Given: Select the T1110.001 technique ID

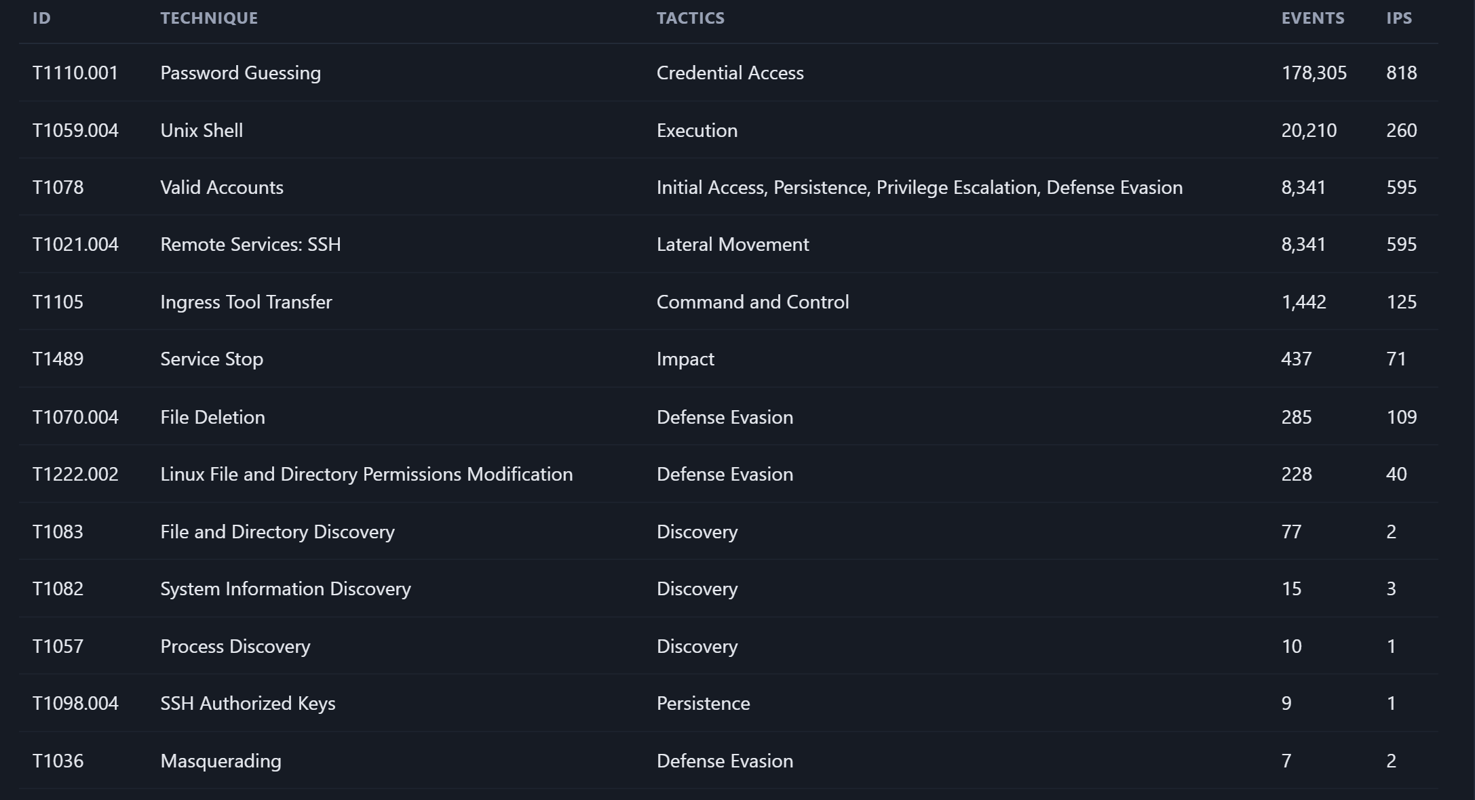Looking at the screenshot, I should (x=75, y=73).
